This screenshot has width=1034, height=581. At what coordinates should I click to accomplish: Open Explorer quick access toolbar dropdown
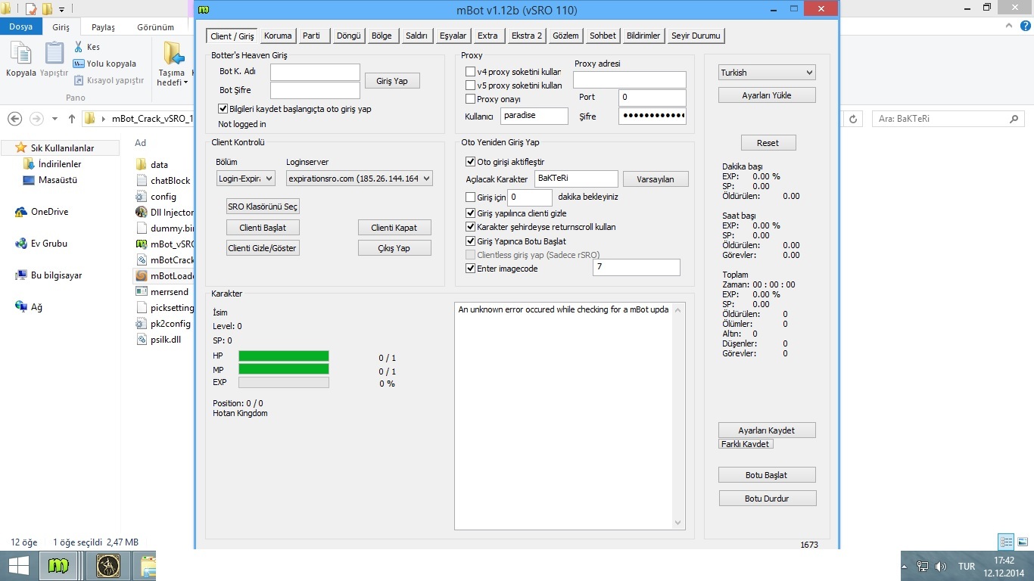61,10
